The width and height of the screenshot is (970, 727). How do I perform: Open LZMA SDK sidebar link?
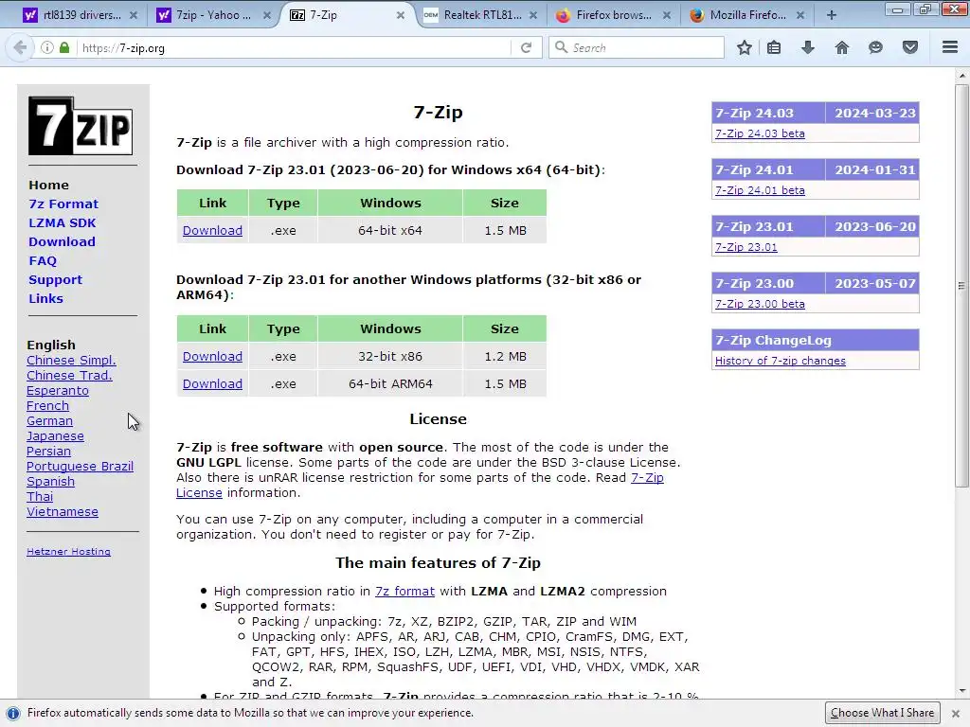63,222
